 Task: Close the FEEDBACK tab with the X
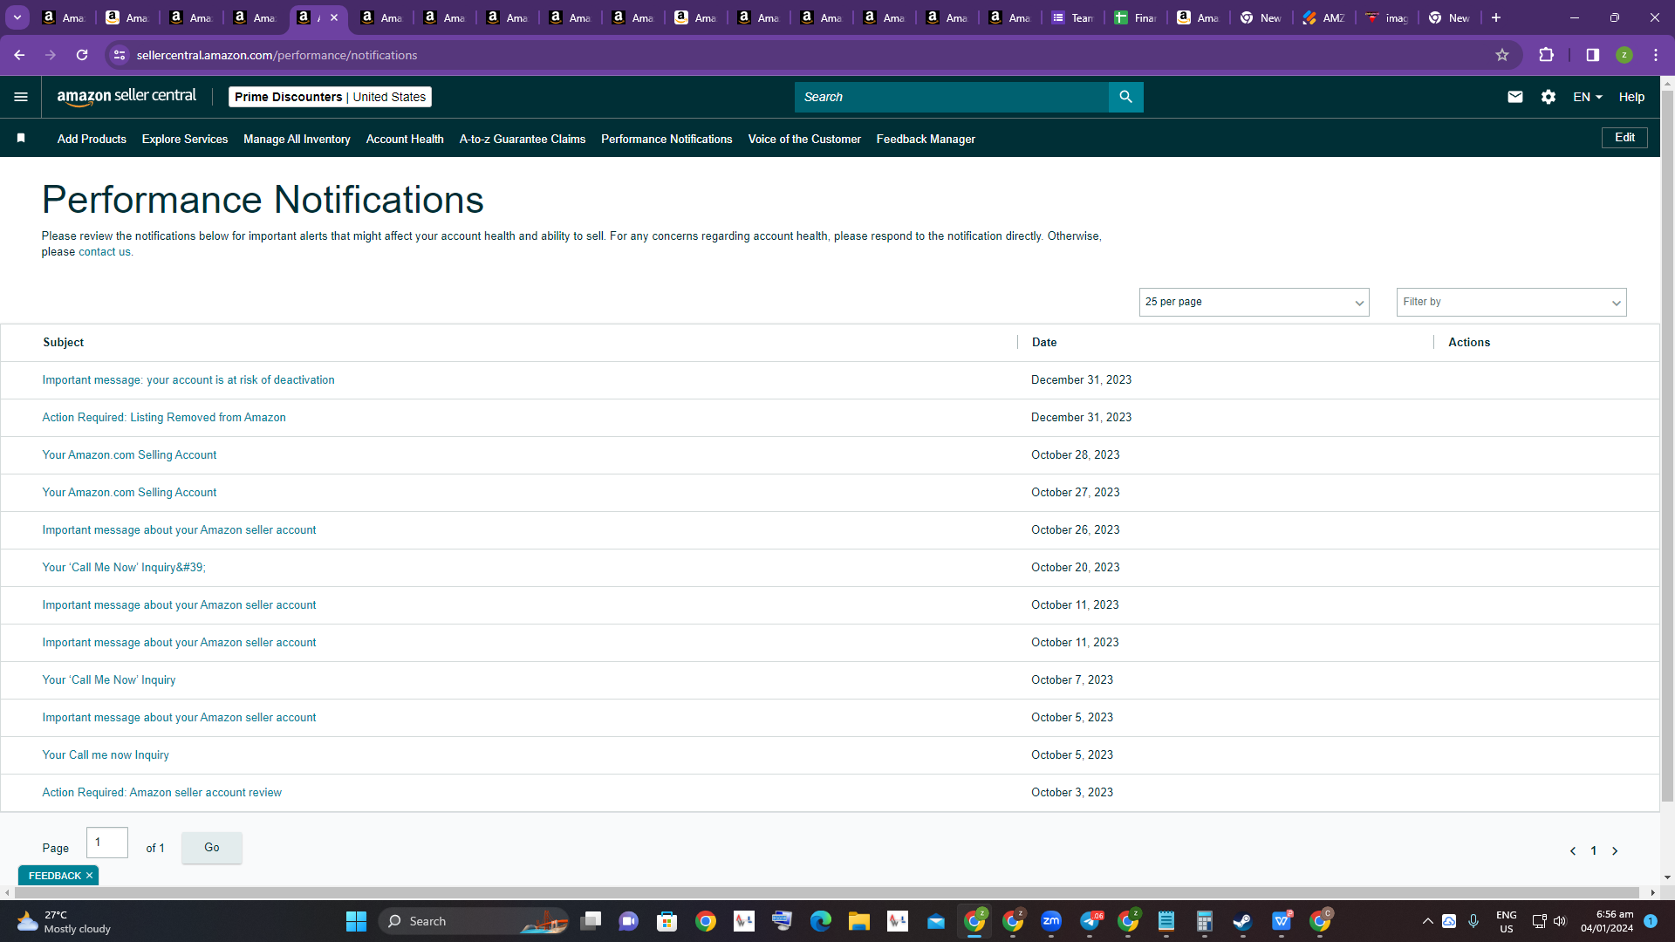89,876
